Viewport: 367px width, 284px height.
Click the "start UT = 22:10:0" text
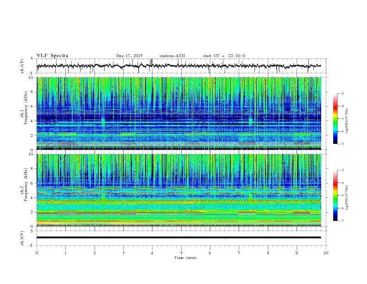(224, 56)
